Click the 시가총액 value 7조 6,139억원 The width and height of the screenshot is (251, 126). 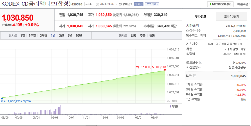[235, 26]
